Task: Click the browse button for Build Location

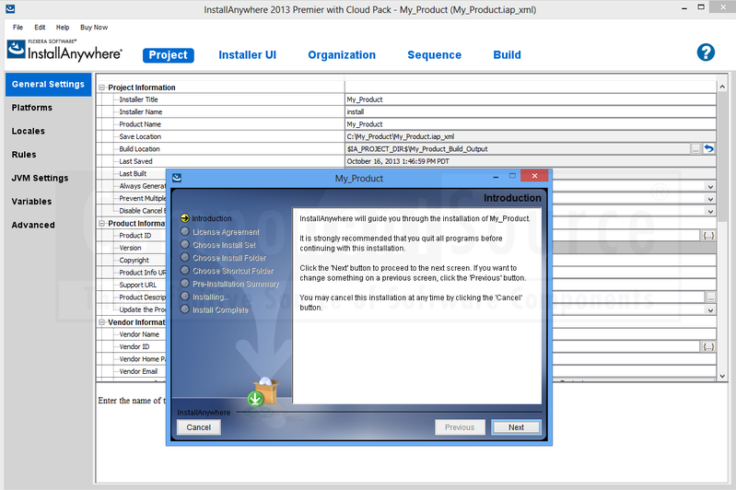Action: 695,149
